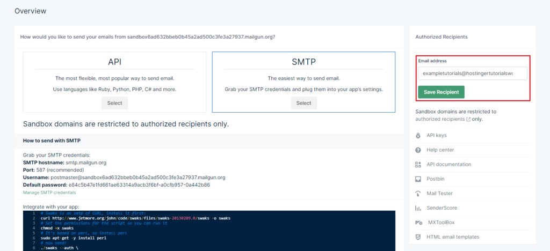Image resolution: width=550 pixels, height=251 pixels.
Task: Open the Postbin link
Action: coord(436,179)
